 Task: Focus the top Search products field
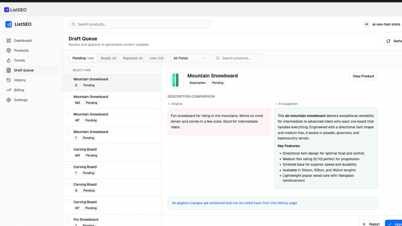pyautogui.click(x=140, y=24)
